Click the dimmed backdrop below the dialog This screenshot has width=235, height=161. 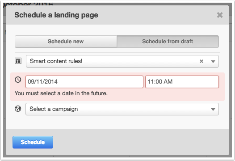pyautogui.click(x=117, y=156)
